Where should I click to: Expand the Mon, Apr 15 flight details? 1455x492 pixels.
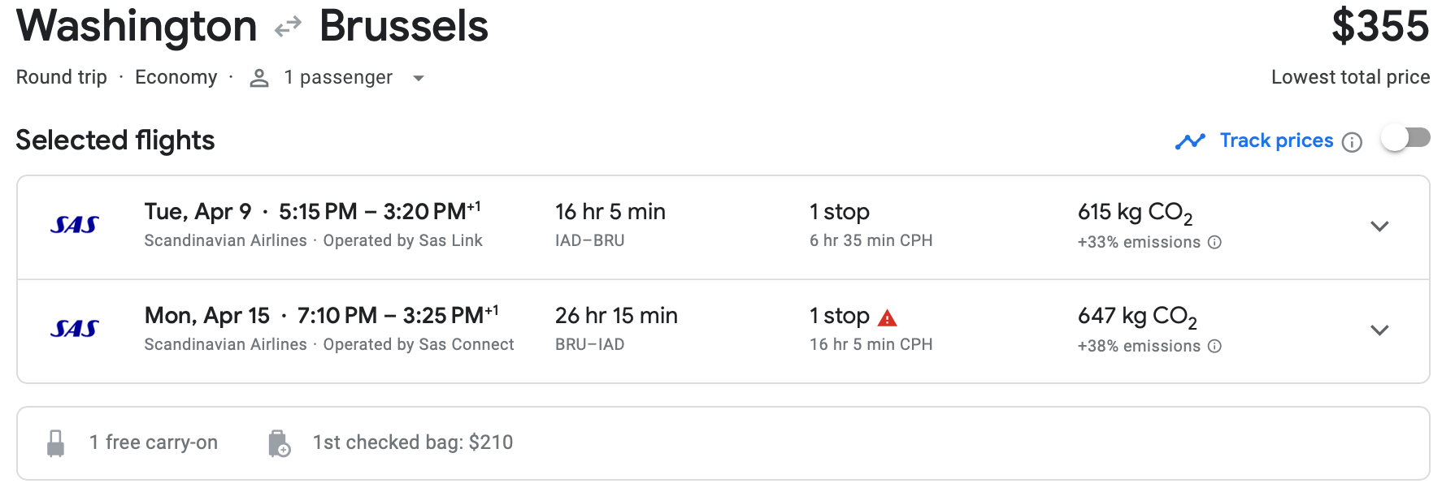(x=1379, y=330)
